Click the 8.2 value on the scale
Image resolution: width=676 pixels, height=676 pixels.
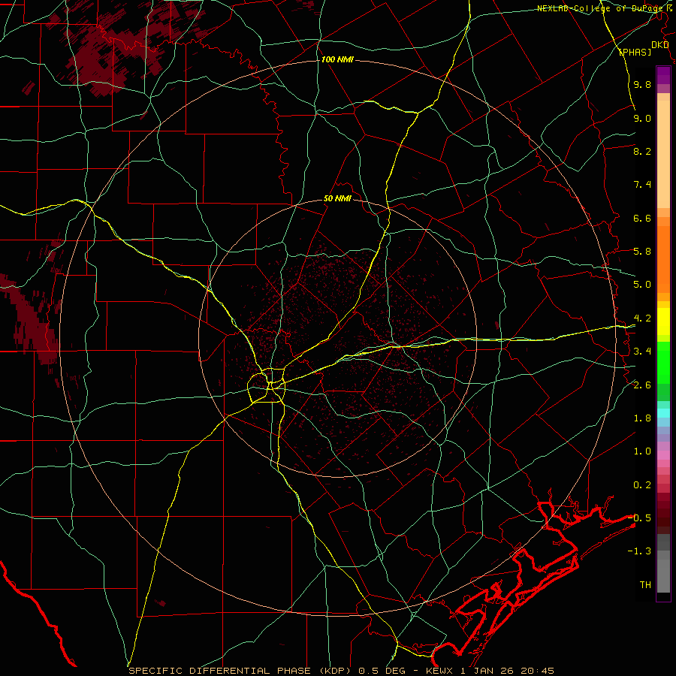[642, 152]
